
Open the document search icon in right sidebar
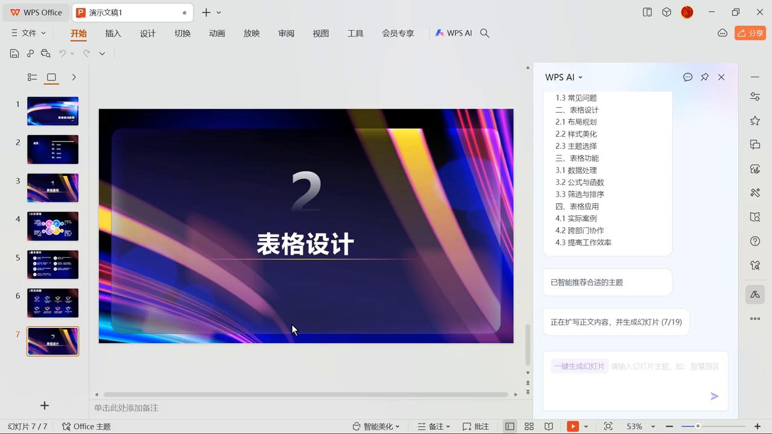coord(755,217)
